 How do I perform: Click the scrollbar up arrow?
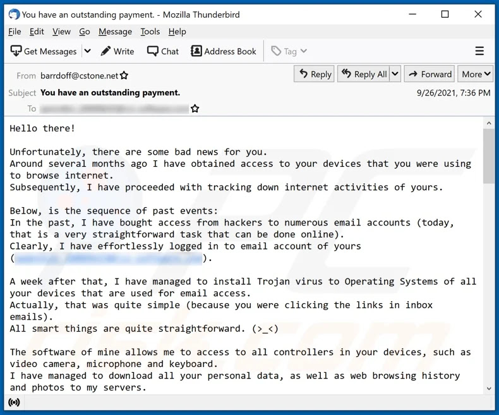[x=489, y=123]
